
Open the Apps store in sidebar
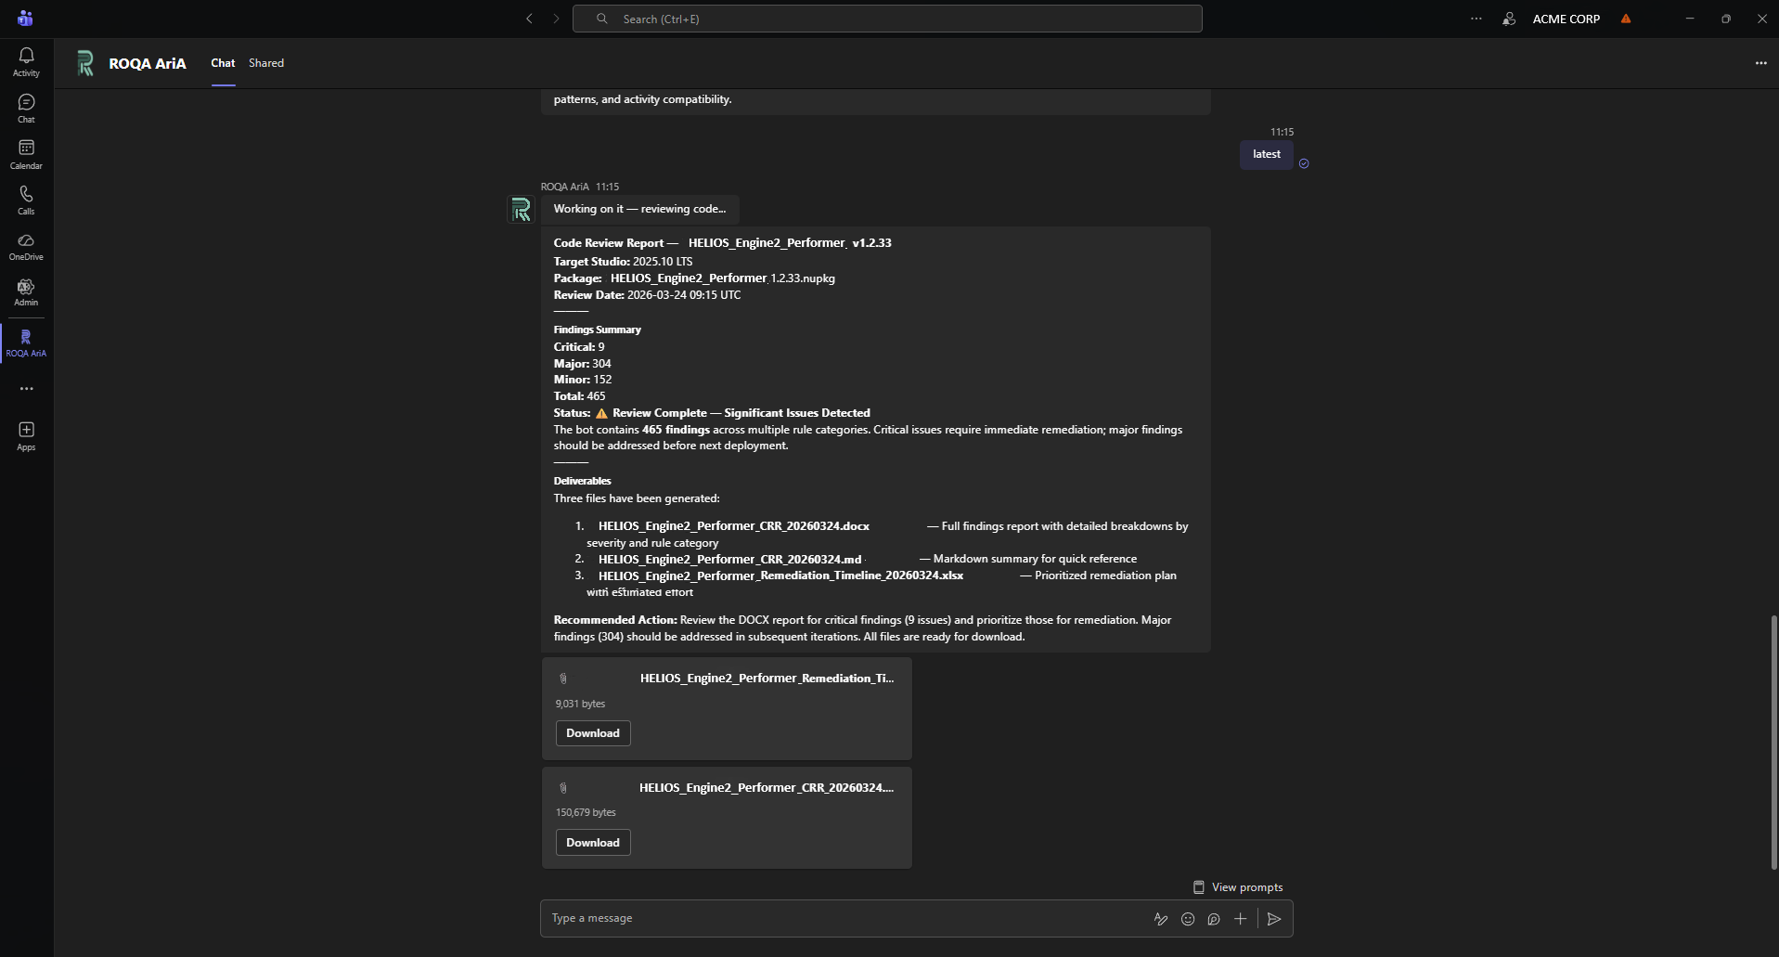point(26,435)
